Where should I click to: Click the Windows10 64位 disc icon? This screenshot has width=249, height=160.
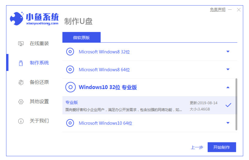click(70, 123)
